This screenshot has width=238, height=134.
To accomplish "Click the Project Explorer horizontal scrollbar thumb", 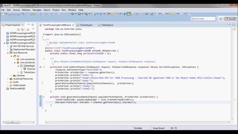I will tap(12, 122).
